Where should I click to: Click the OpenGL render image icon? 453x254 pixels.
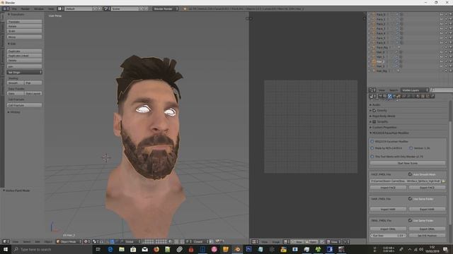pos(218,241)
